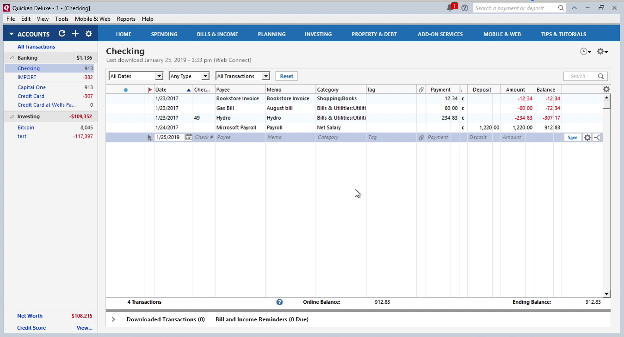Refresh accounts with the update arrow icon
Image resolution: width=624 pixels, height=337 pixels.
[x=62, y=33]
